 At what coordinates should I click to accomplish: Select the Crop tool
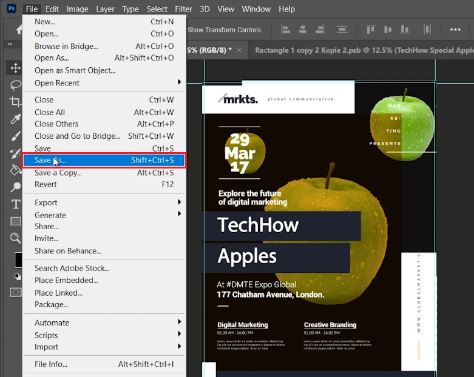15,102
